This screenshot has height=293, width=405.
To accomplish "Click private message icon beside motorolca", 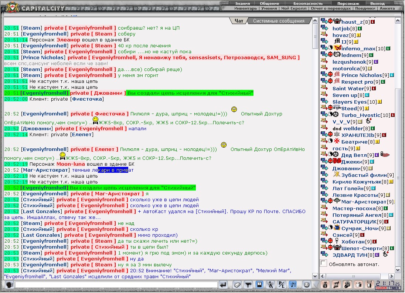I will pos(324,67).
